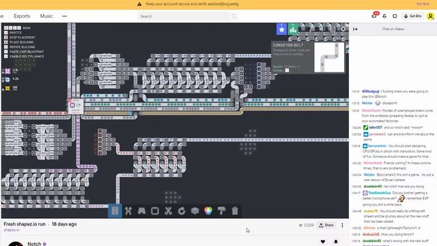Open the notifications bell in header
This screenshot has width=437, height=246.
pyautogui.click(x=384, y=16)
